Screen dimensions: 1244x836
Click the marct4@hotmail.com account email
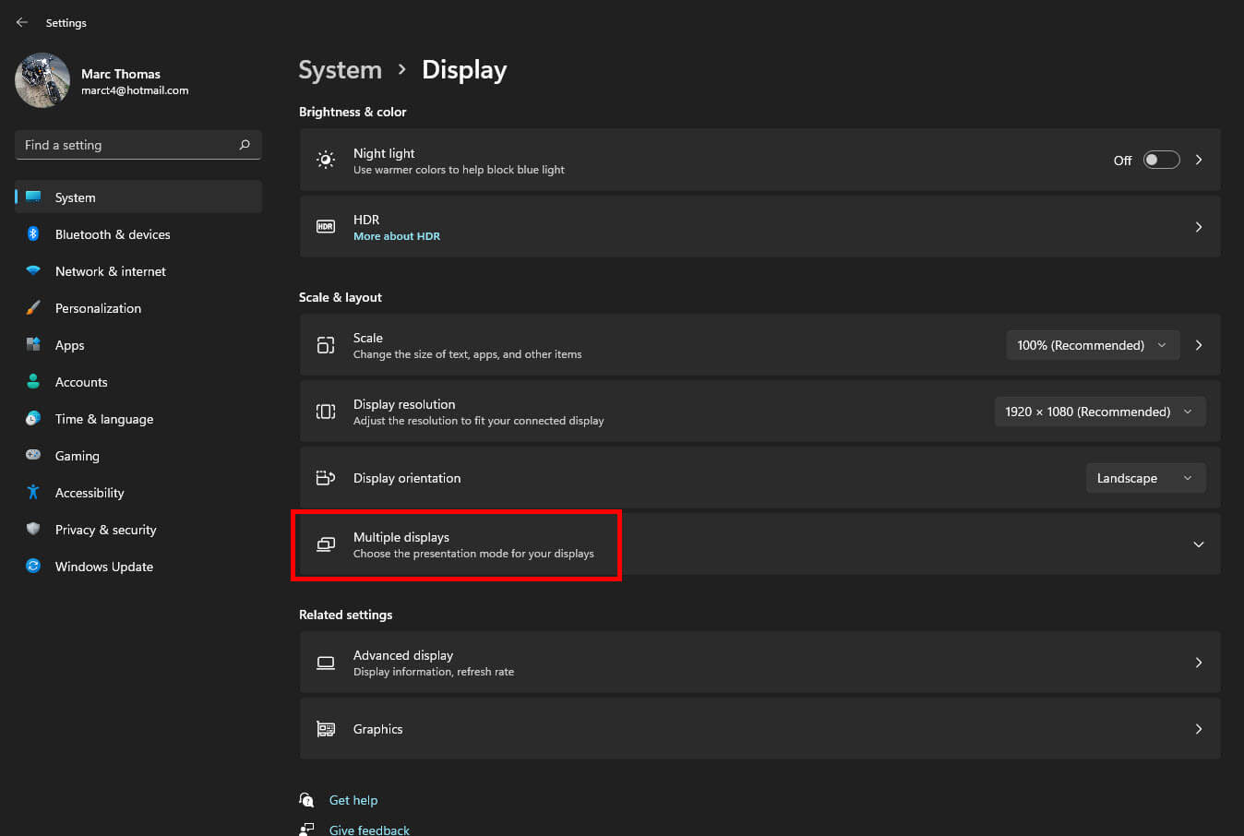(135, 90)
